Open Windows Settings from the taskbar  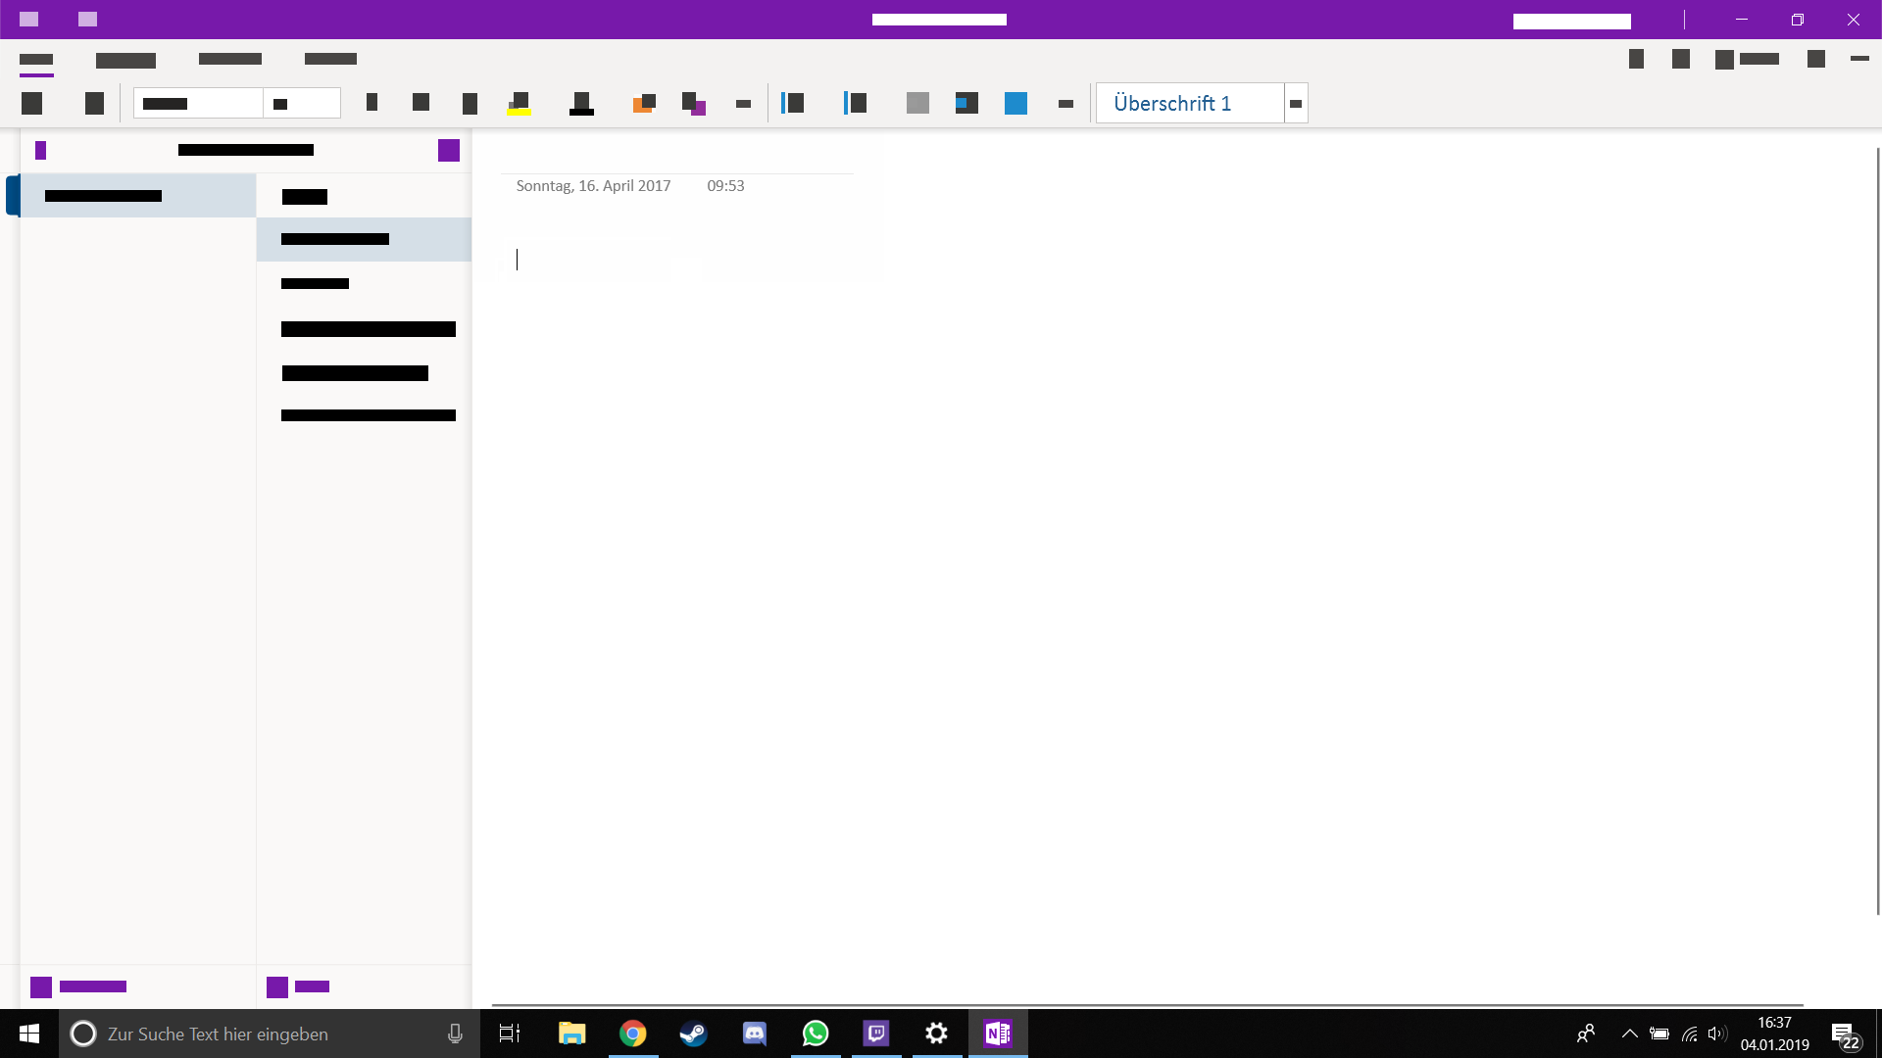(x=937, y=1034)
